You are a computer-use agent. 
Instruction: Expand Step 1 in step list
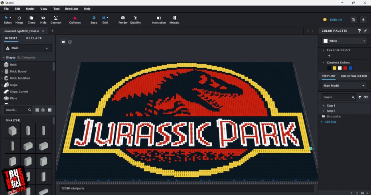324,106
